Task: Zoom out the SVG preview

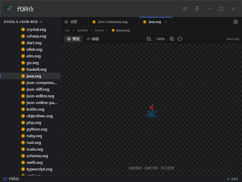Action: [149, 39]
